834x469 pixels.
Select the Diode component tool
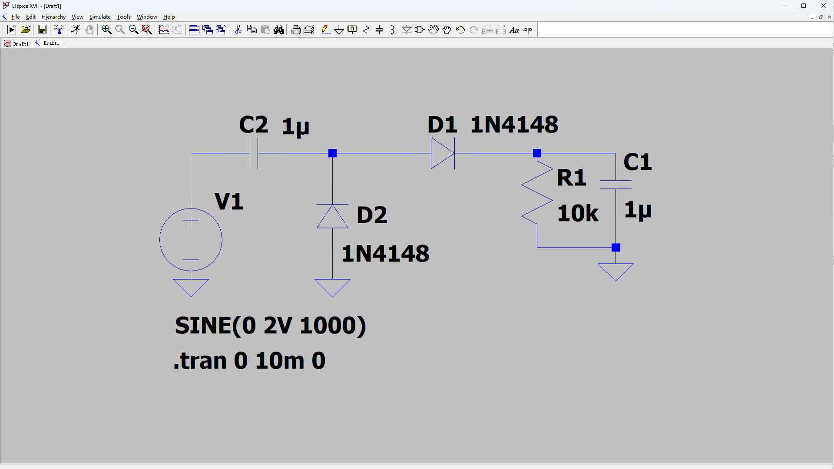coord(407,30)
